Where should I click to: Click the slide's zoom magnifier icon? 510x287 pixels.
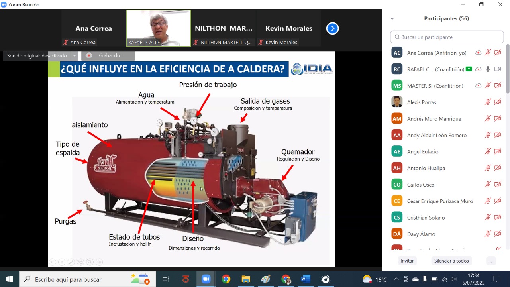(90, 262)
